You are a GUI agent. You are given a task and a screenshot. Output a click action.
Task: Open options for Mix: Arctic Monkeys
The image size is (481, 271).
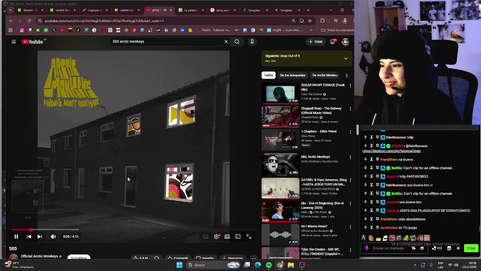350,157
